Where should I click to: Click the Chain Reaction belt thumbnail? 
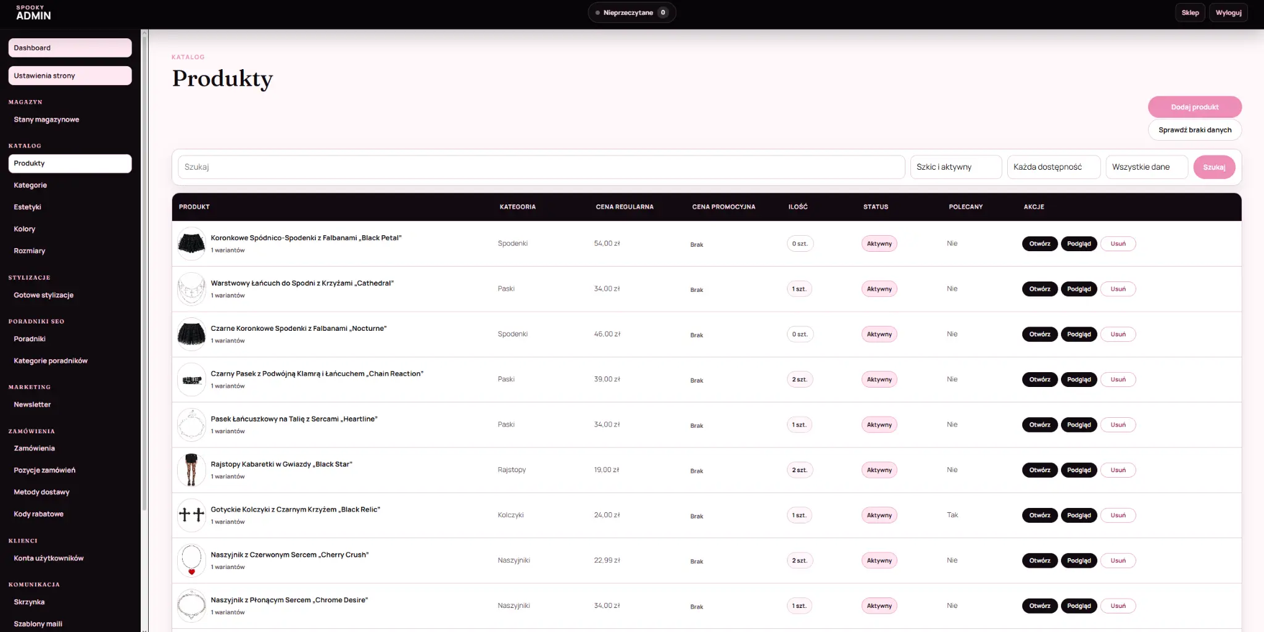pyautogui.click(x=191, y=380)
